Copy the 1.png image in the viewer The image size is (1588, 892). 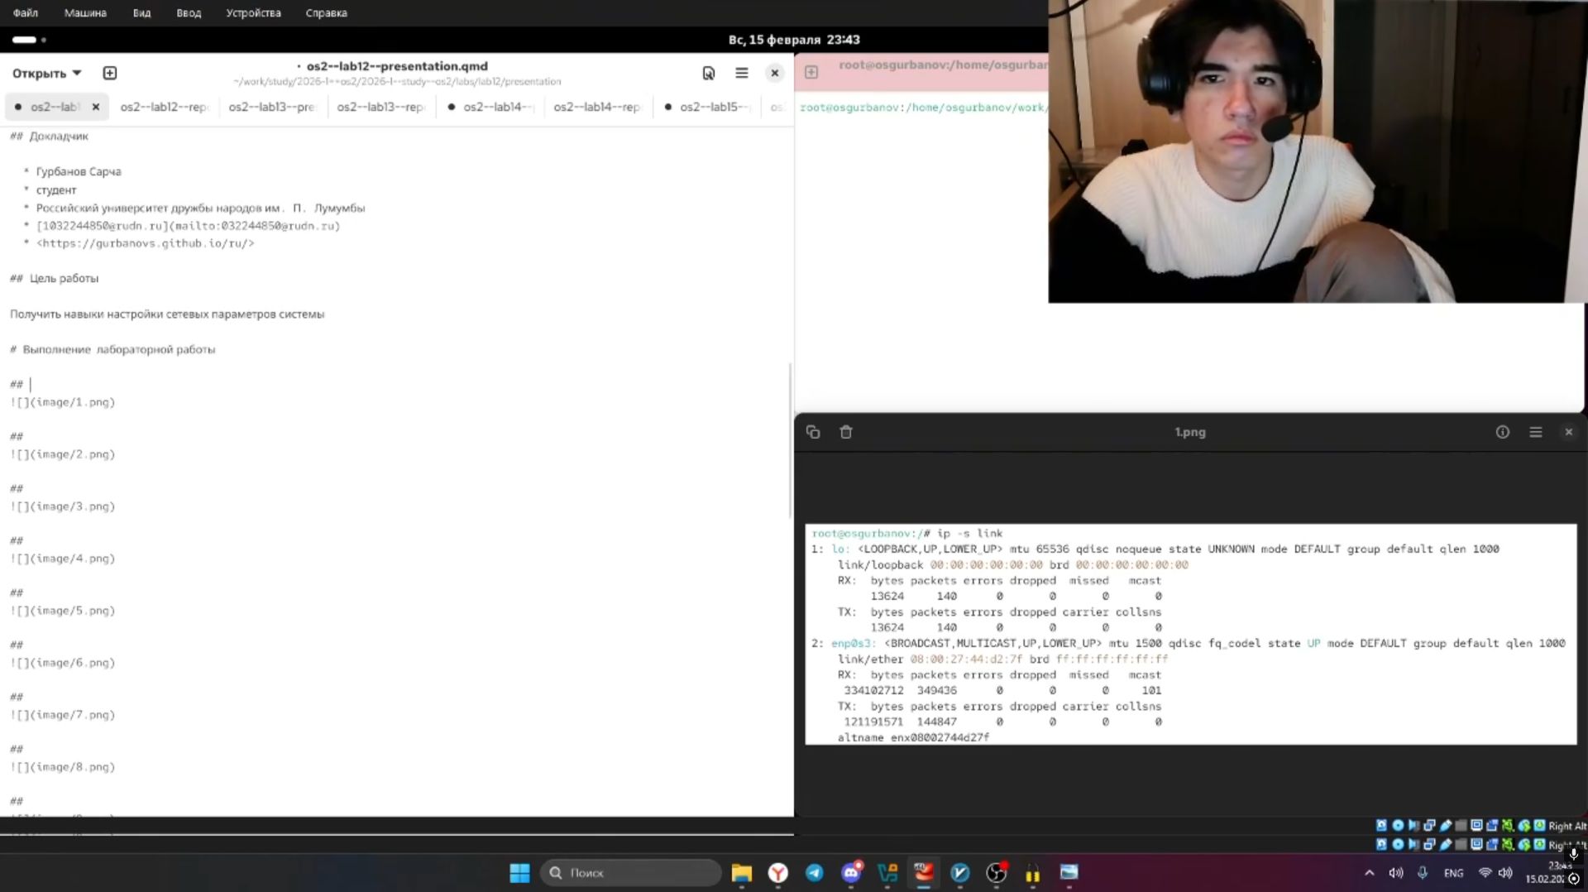(813, 432)
